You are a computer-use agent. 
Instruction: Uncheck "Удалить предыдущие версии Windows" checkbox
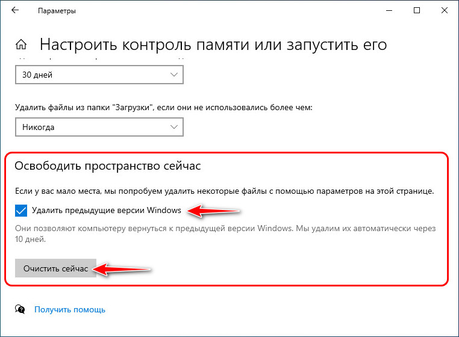point(21,211)
